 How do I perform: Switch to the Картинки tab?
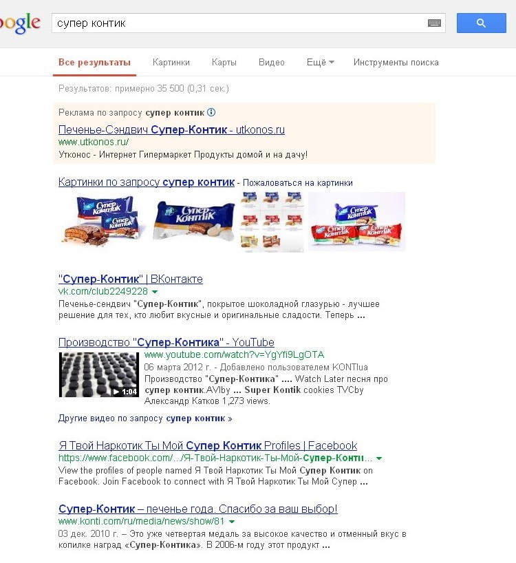point(171,62)
